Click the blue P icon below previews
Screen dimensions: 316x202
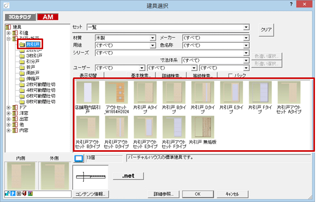13,194
